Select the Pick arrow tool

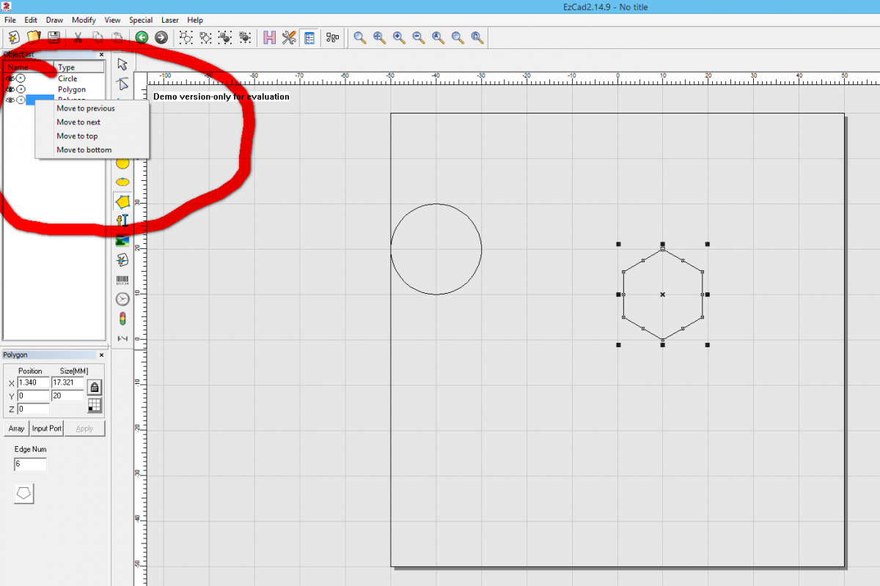pyautogui.click(x=122, y=64)
